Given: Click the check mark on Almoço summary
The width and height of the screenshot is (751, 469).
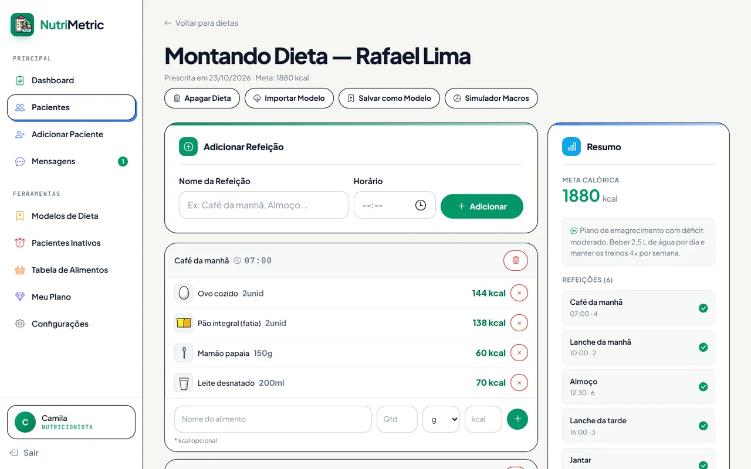Looking at the screenshot, I should pos(703,387).
